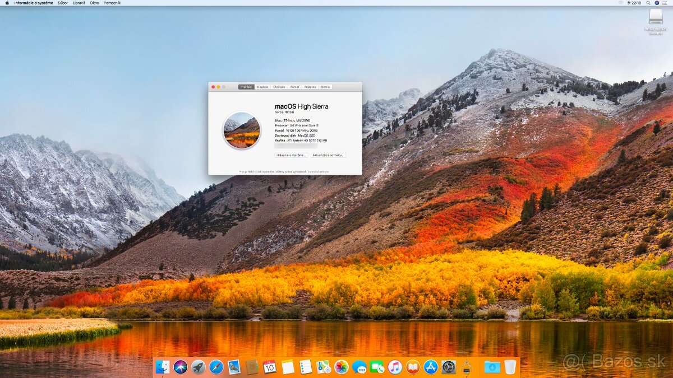673x378 pixels.
Task: Click the macOS High Sierra title text
Action: point(301,106)
